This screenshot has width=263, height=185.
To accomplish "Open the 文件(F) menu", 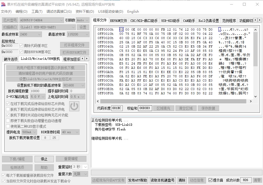I will tap(6, 11).
